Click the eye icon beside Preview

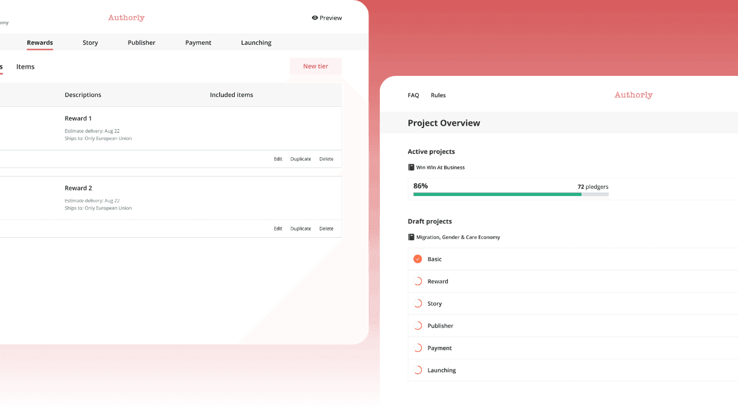(314, 18)
